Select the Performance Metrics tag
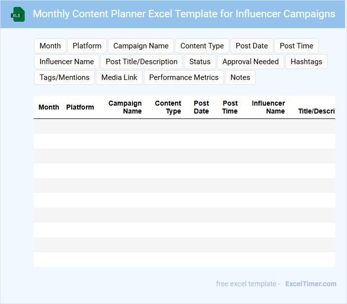The image size is (347, 304). pyautogui.click(x=184, y=77)
